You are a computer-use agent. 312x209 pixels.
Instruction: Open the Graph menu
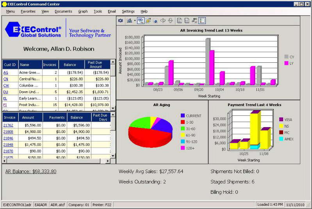83,12
